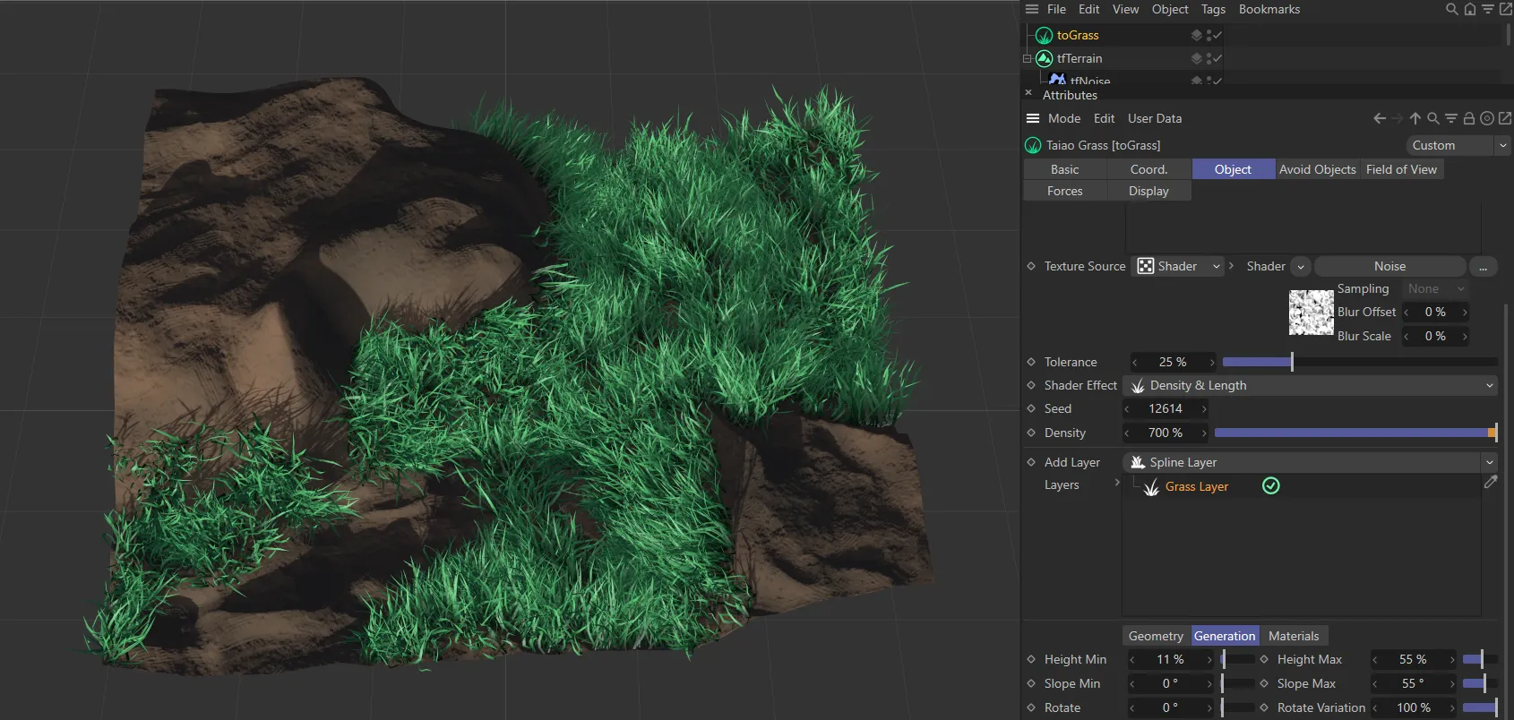The image size is (1514, 720).
Task: Open the Texture Source Shader dropdown
Action: tap(1179, 267)
